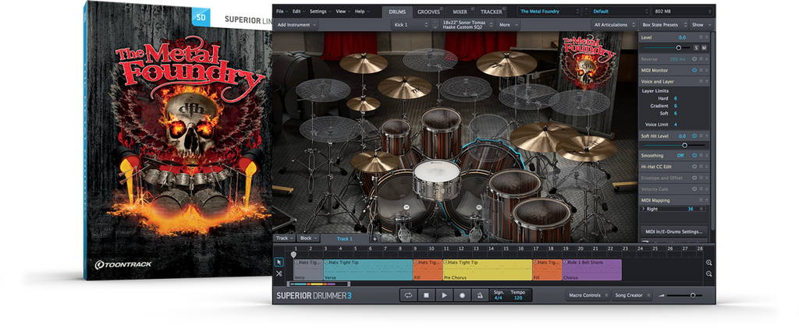799x328 pixels.
Task: Open All Articulations dropdown
Action: tap(614, 24)
